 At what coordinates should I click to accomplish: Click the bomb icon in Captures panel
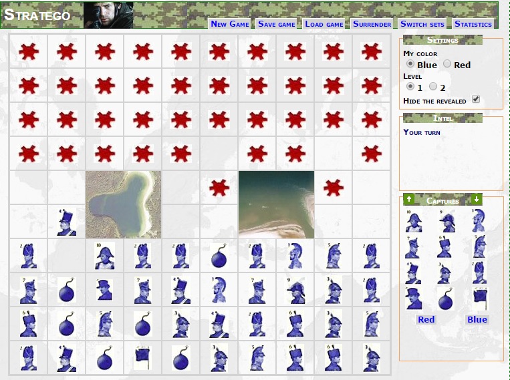447,297
